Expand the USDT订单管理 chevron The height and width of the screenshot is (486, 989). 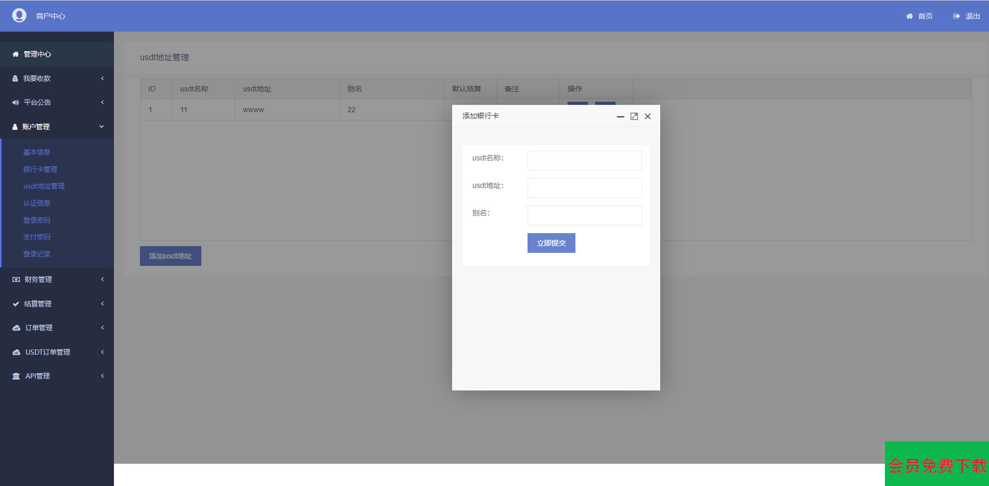tap(102, 352)
